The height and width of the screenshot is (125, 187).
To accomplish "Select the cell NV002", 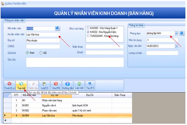I will click(x=31, y=111).
